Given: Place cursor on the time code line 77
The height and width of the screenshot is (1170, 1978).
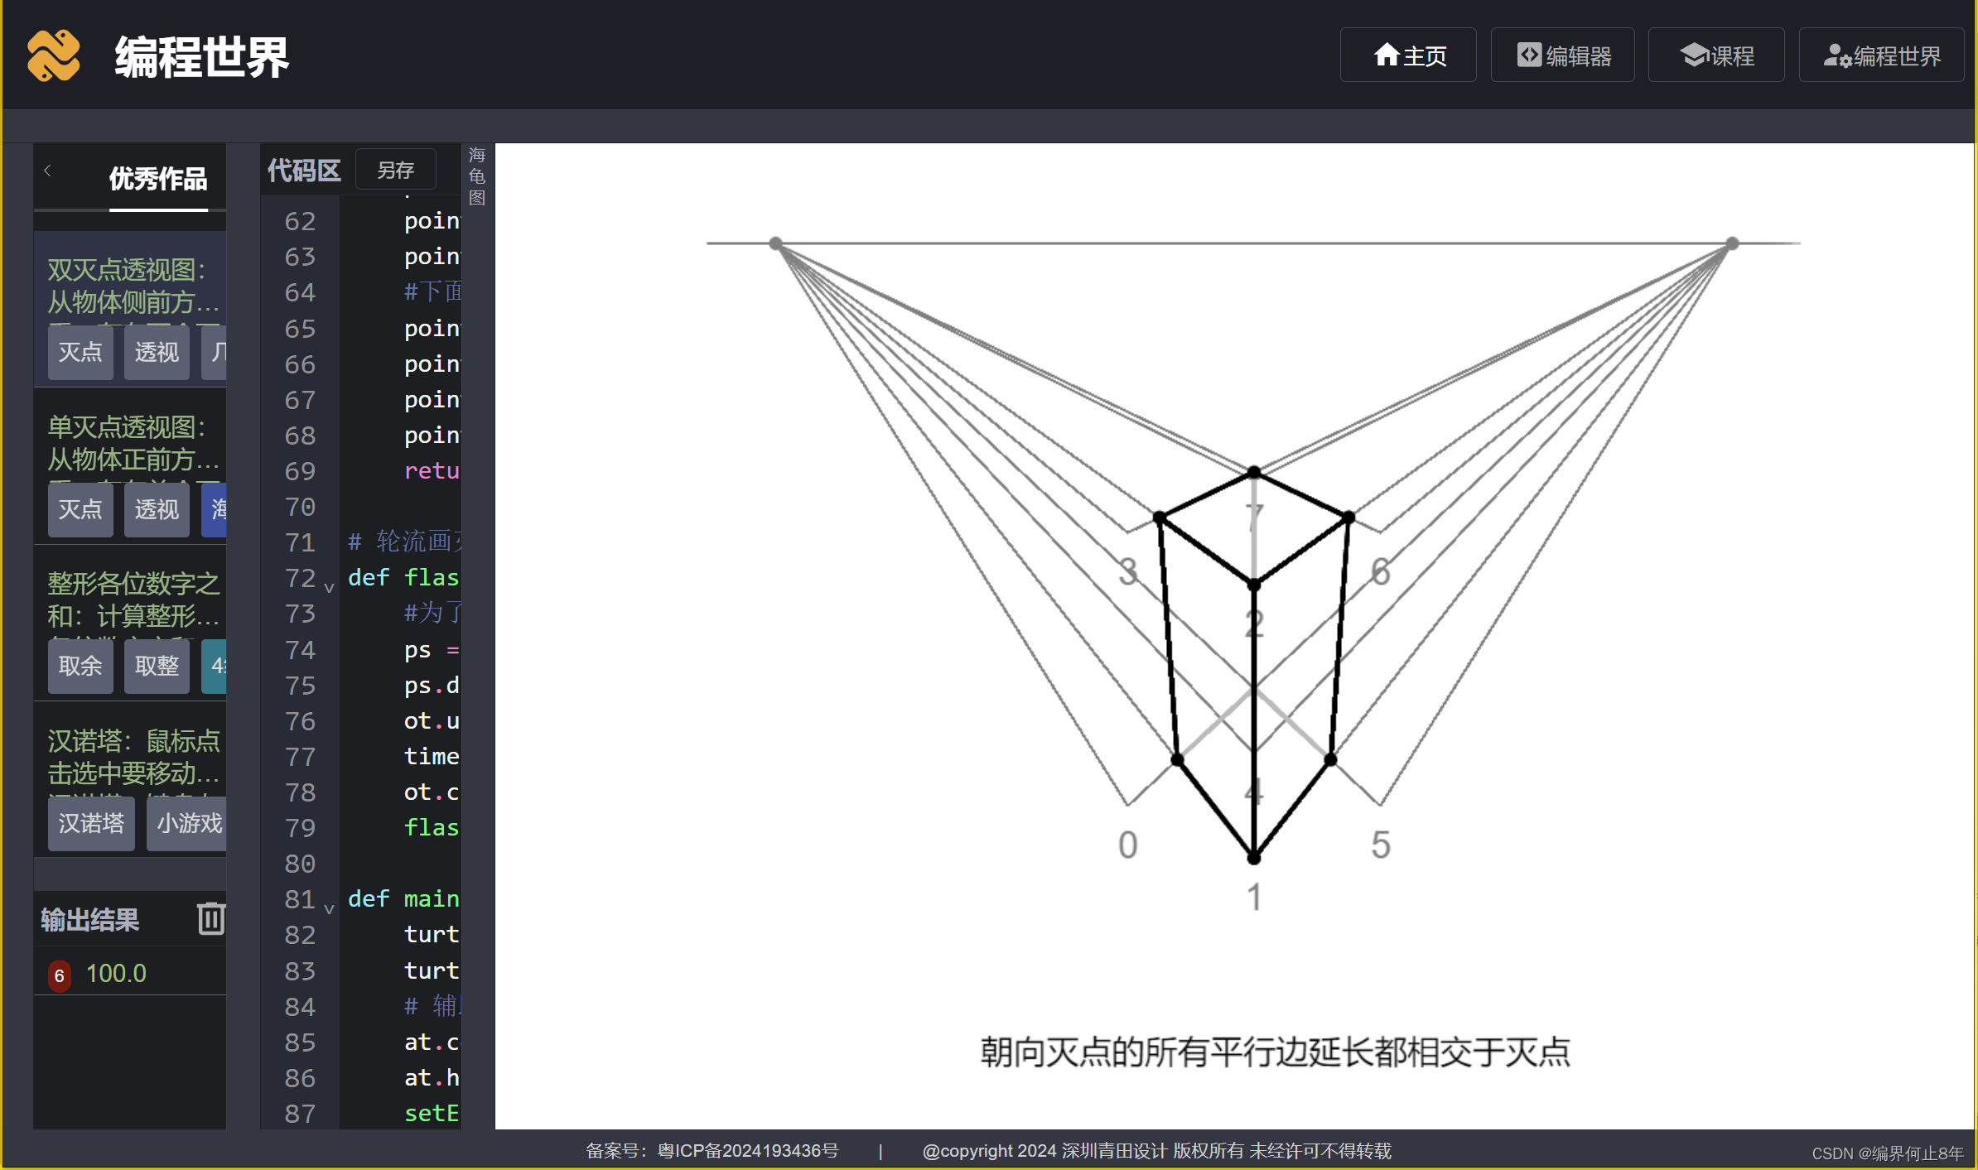Looking at the screenshot, I should click(431, 757).
